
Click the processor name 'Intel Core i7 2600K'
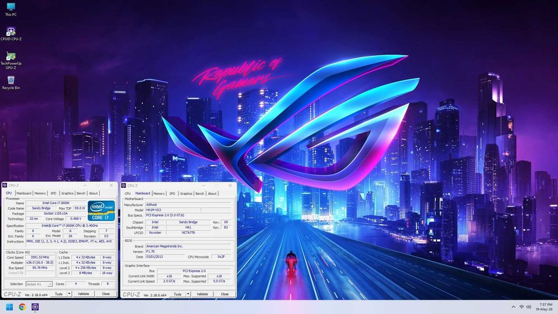(x=56, y=202)
